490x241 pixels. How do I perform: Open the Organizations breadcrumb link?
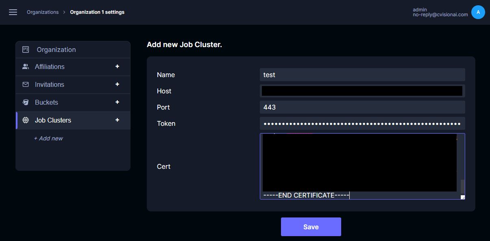(43, 12)
